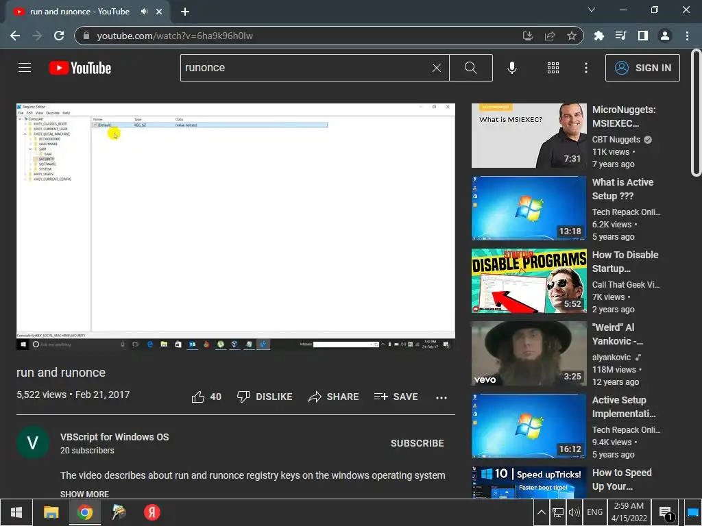Open the clock showing 2:59 AM
Screen dimensions: 702x526
coord(629,512)
